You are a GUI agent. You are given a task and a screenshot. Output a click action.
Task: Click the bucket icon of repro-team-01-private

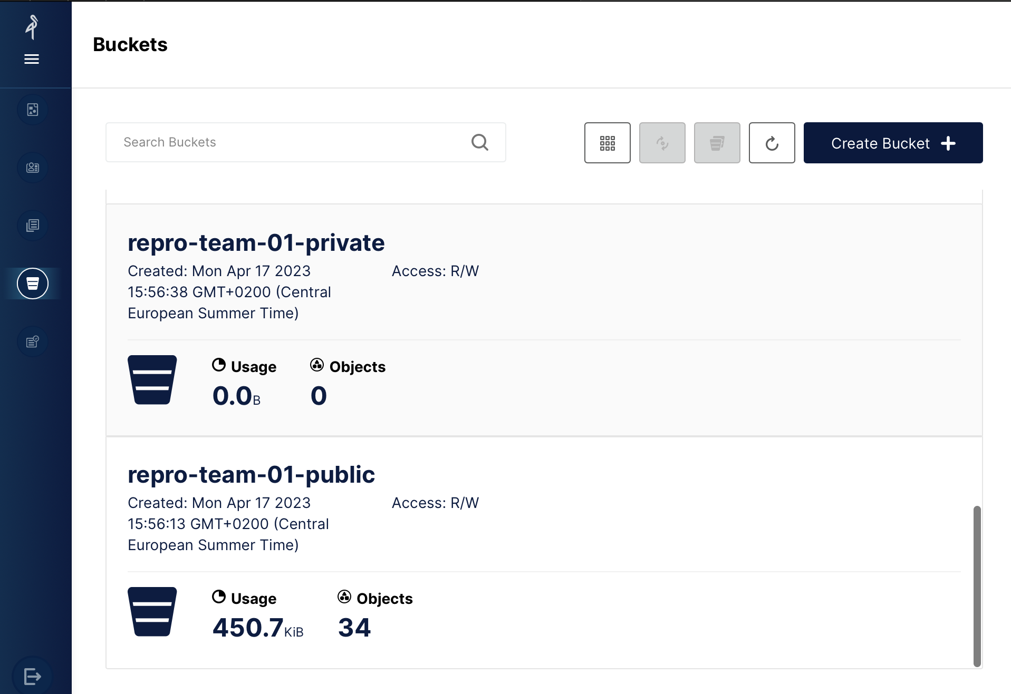pos(152,380)
